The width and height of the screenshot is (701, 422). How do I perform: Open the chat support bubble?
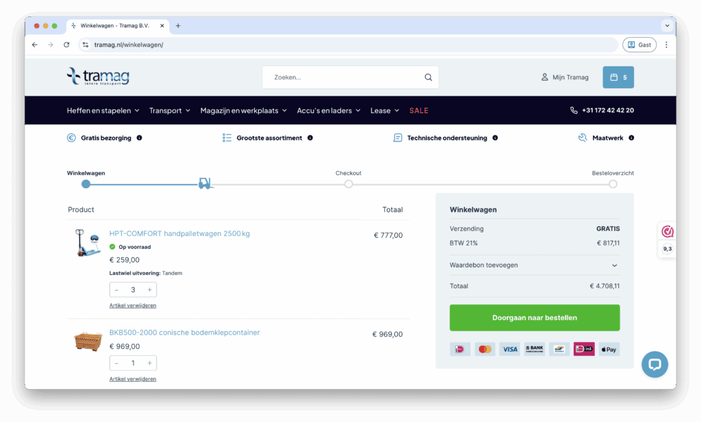[654, 365]
